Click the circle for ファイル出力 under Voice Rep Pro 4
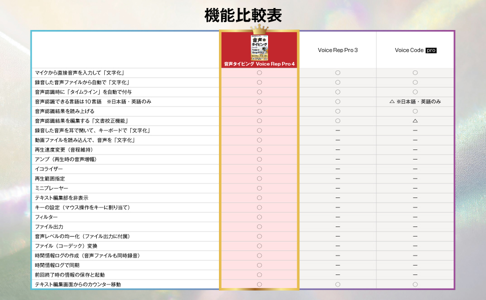Viewport: 486px width, 300px height. tap(259, 226)
